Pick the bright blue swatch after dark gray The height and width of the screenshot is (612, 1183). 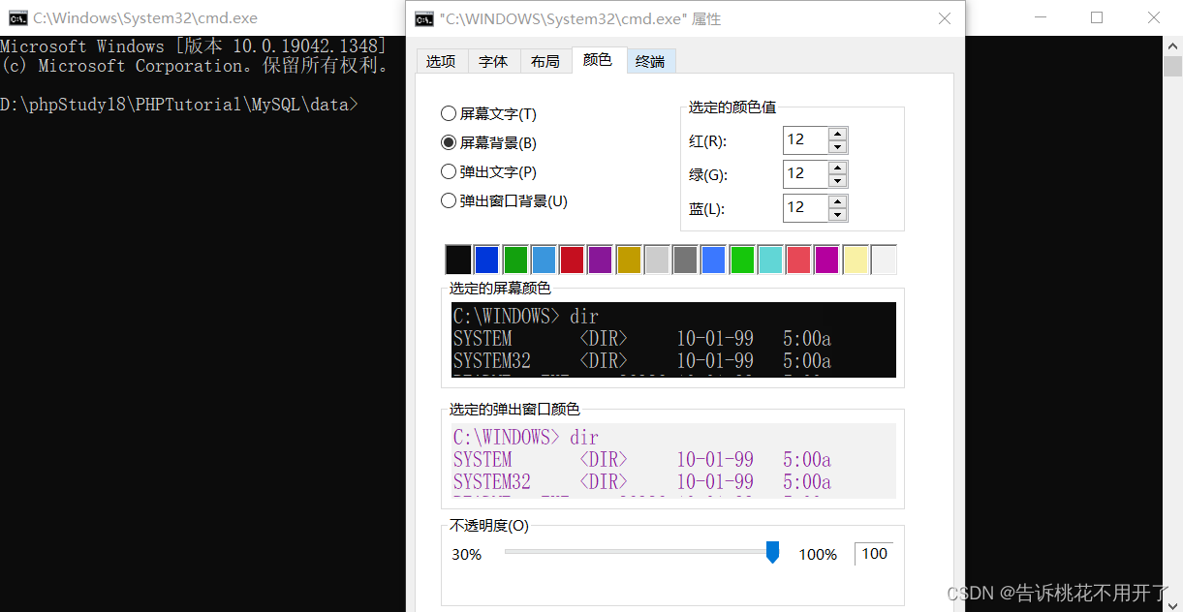click(x=713, y=260)
